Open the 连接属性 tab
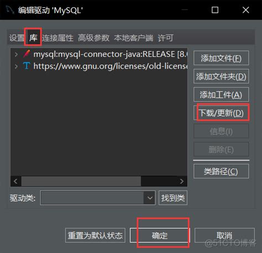262x253 pixels. point(57,38)
